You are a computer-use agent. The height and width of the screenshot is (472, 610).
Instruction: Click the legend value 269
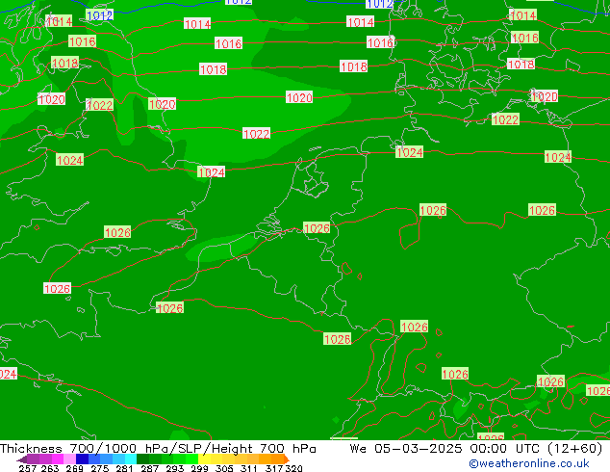(75, 468)
